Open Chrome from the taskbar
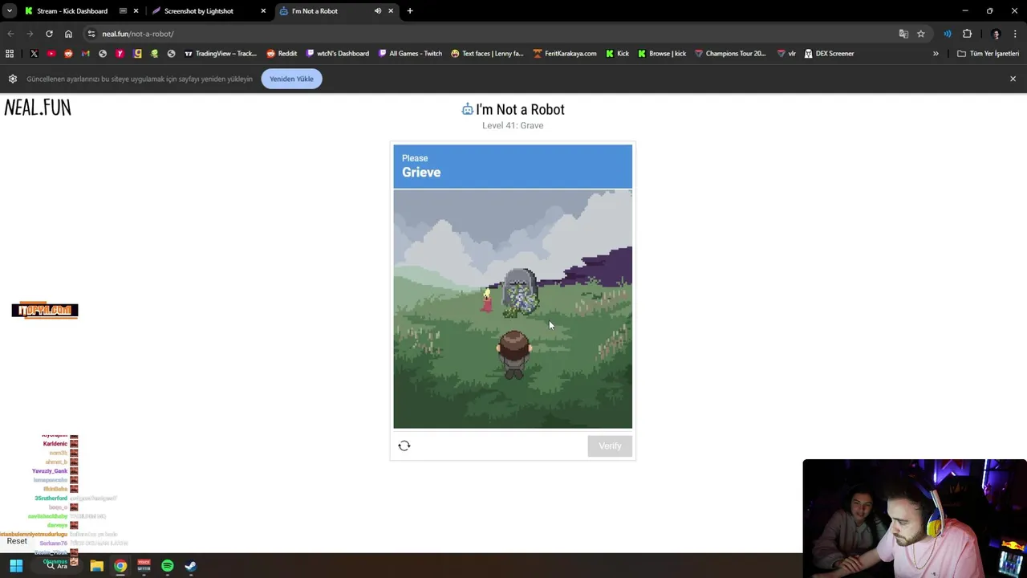 [x=120, y=566]
